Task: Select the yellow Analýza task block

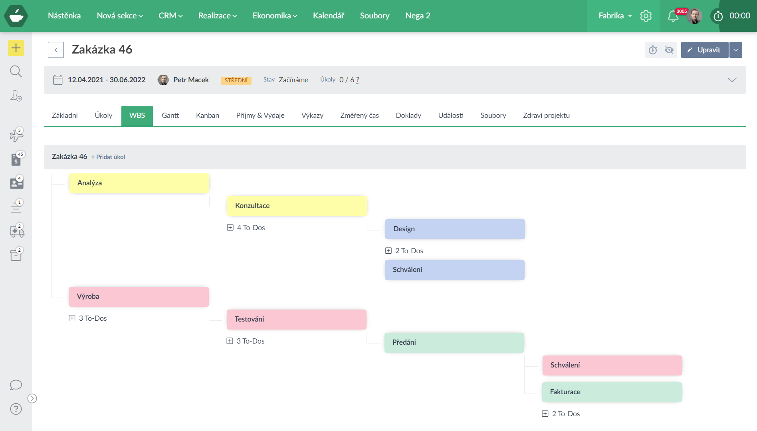Action: pyautogui.click(x=139, y=183)
